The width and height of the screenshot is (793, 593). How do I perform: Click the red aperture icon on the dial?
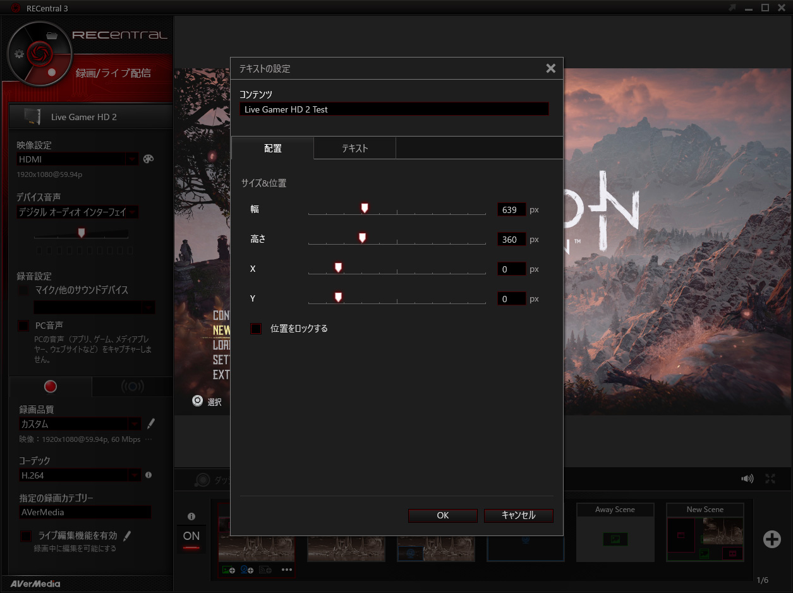coord(39,53)
